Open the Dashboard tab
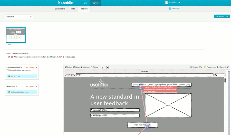The width and height of the screenshot is (231, 135). [x=60, y=9]
